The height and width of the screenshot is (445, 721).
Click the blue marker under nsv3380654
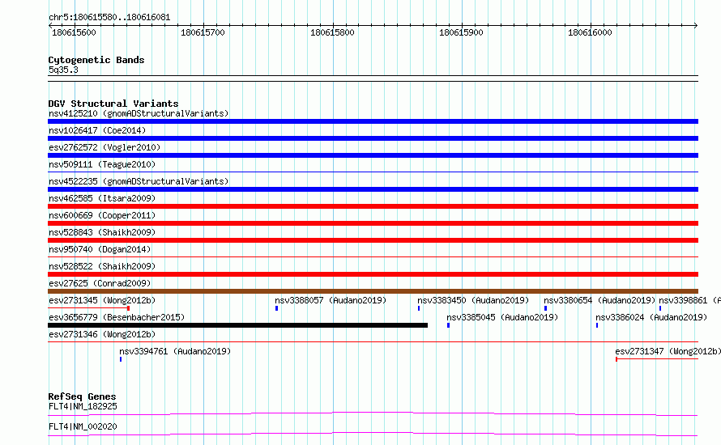click(545, 308)
